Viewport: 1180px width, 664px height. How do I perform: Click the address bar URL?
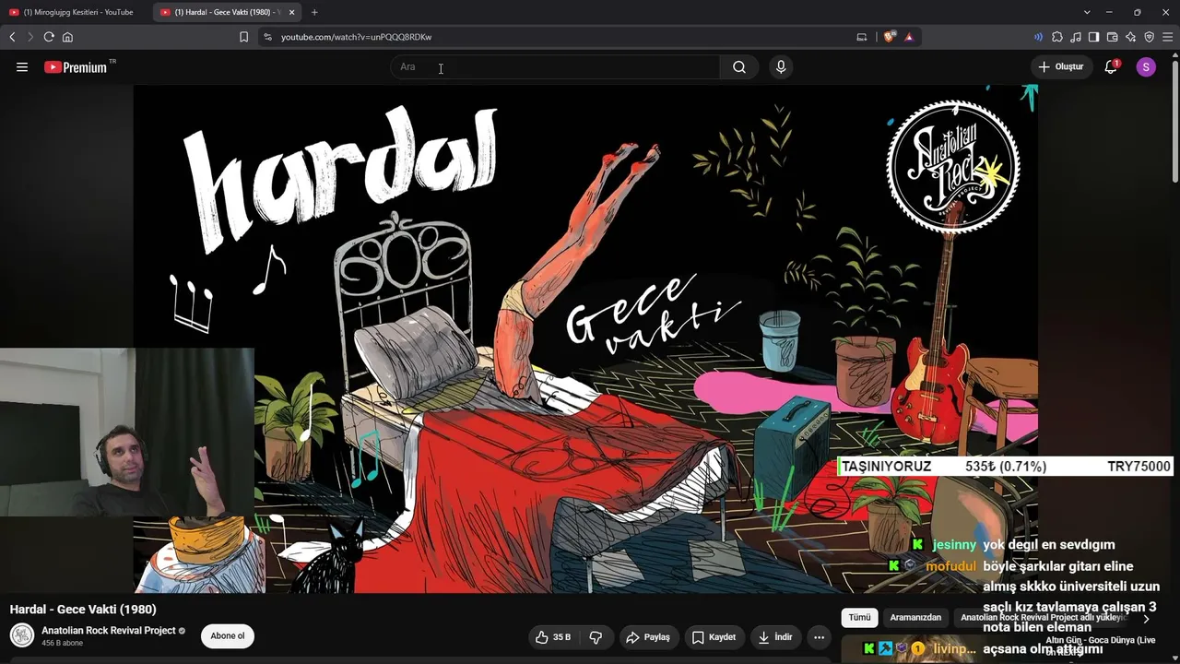point(356,37)
